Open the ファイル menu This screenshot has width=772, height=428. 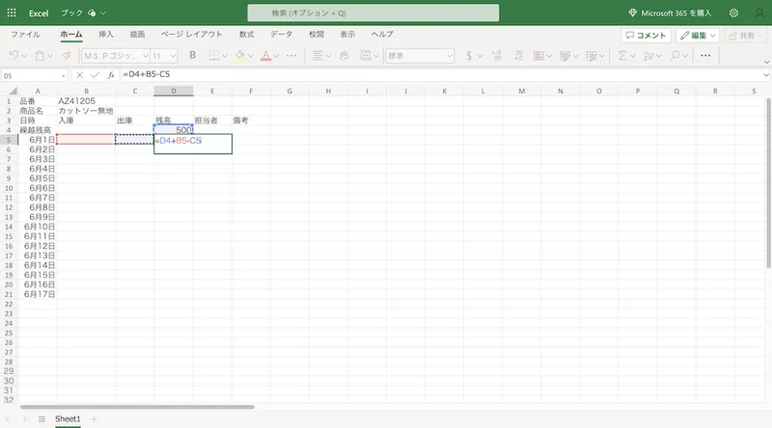(x=26, y=35)
